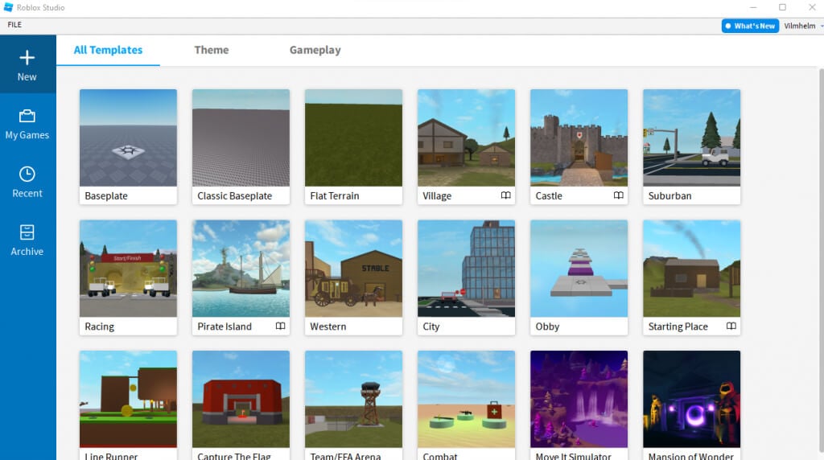Click the book icon on Village template
The image size is (824, 460).
[x=505, y=195]
